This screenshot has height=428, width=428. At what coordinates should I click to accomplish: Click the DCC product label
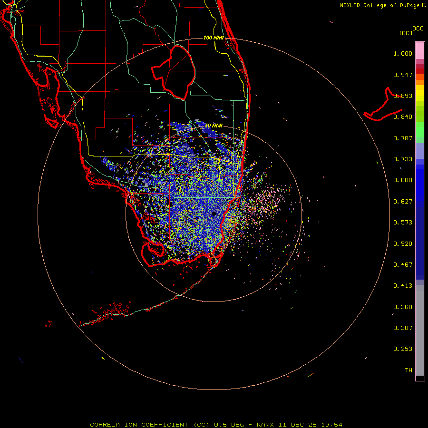[418, 29]
